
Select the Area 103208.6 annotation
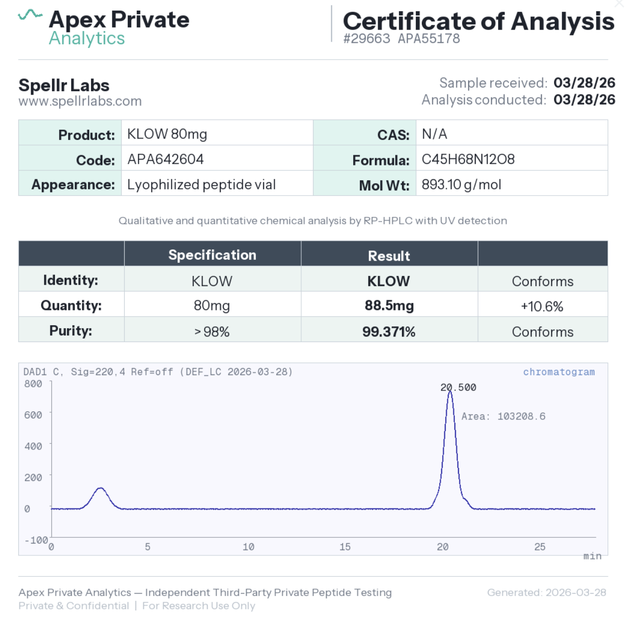coord(503,416)
